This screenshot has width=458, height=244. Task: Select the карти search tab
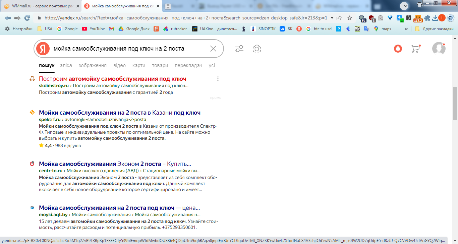point(139,66)
